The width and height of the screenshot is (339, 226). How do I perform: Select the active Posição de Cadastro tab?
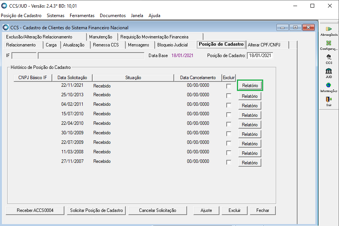pyautogui.click(x=221, y=44)
